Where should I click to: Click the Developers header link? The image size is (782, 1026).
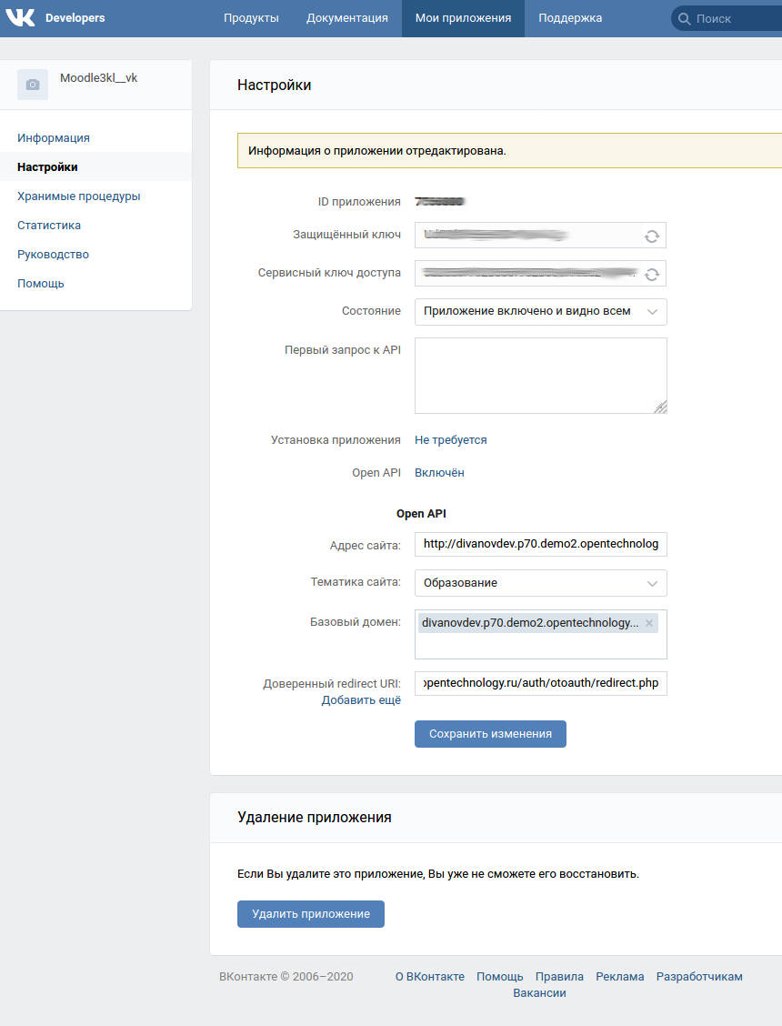click(75, 18)
